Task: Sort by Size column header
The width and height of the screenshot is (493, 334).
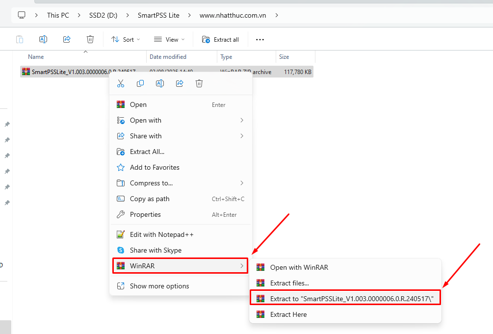Action: pyautogui.click(x=284, y=57)
